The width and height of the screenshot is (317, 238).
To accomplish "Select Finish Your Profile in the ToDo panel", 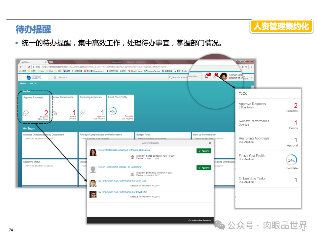I will pos(268,162).
